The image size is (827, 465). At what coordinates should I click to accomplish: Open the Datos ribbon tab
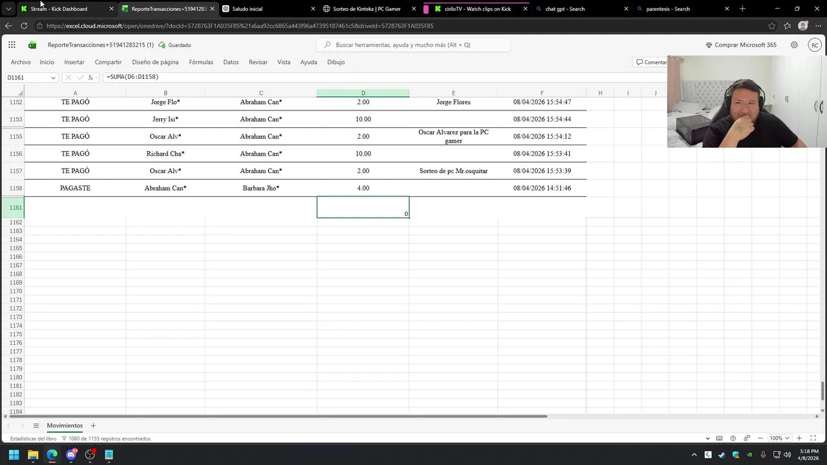tap(231, 62)
